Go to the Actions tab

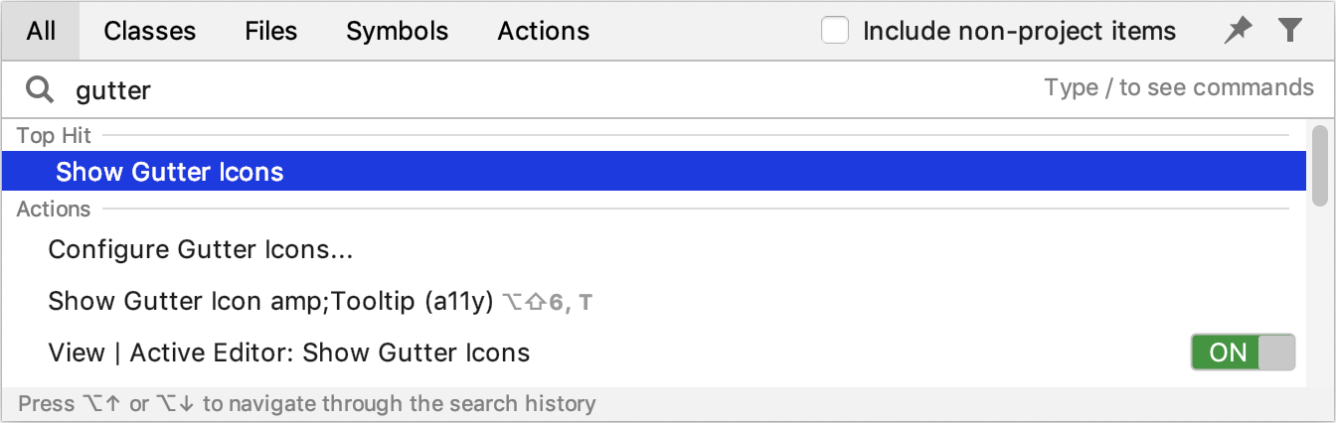[x=543, y=31]
